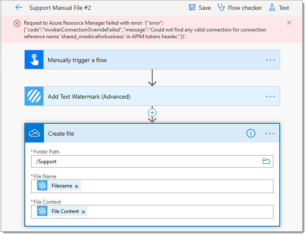Click the /Support folder path text
The image size is (307, 236).
pyautogui.click(x=46, y=162)
